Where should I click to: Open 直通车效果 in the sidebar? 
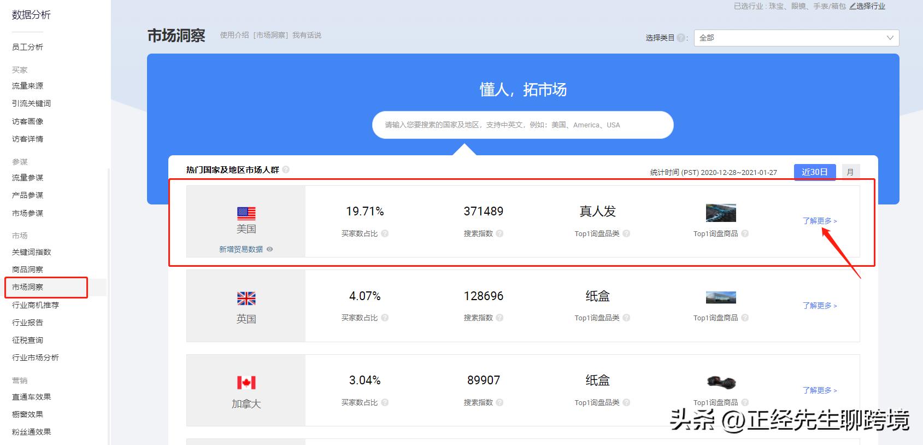[31, 397]
